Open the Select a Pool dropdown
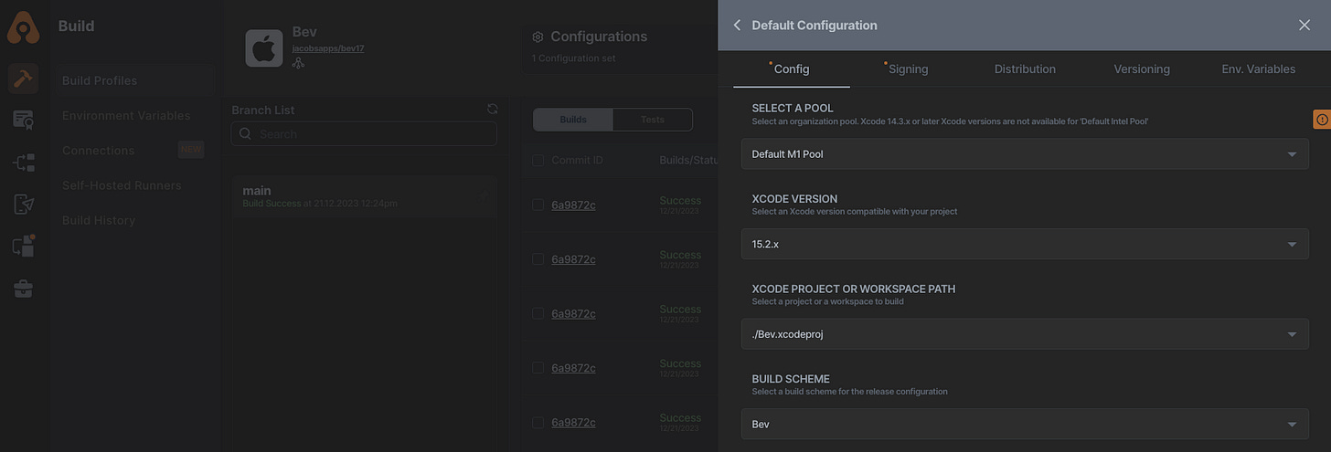Screen dimensions: 1331x452 pos(1025,154)
